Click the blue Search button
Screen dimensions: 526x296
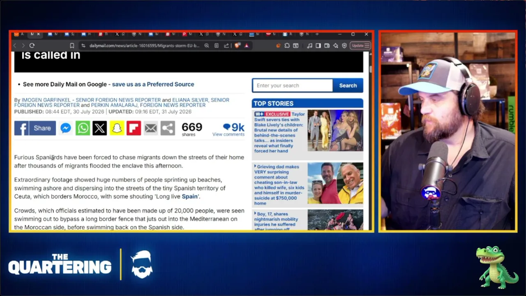click(348, 86)
